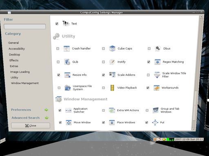209x156 pixels.
Task: Open the Regex Matching plugin icon
Action: pos(158,62)
